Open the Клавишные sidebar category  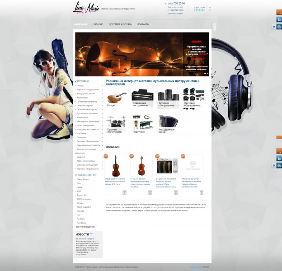(82, 117)
